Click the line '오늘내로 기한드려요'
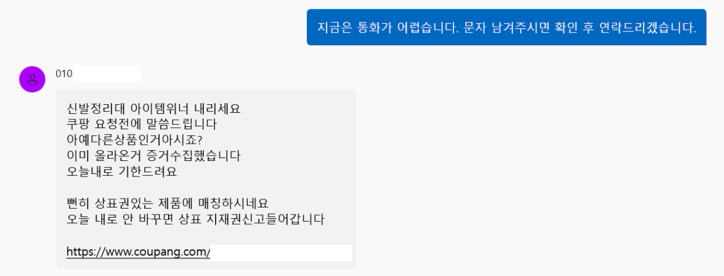724x276 pixels. [122, 172]
